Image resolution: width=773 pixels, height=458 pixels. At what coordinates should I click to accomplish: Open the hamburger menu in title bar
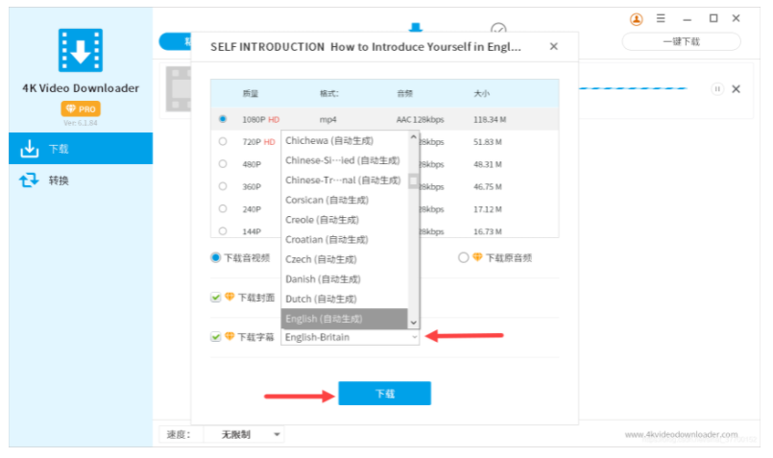click(x=661, y=18)
